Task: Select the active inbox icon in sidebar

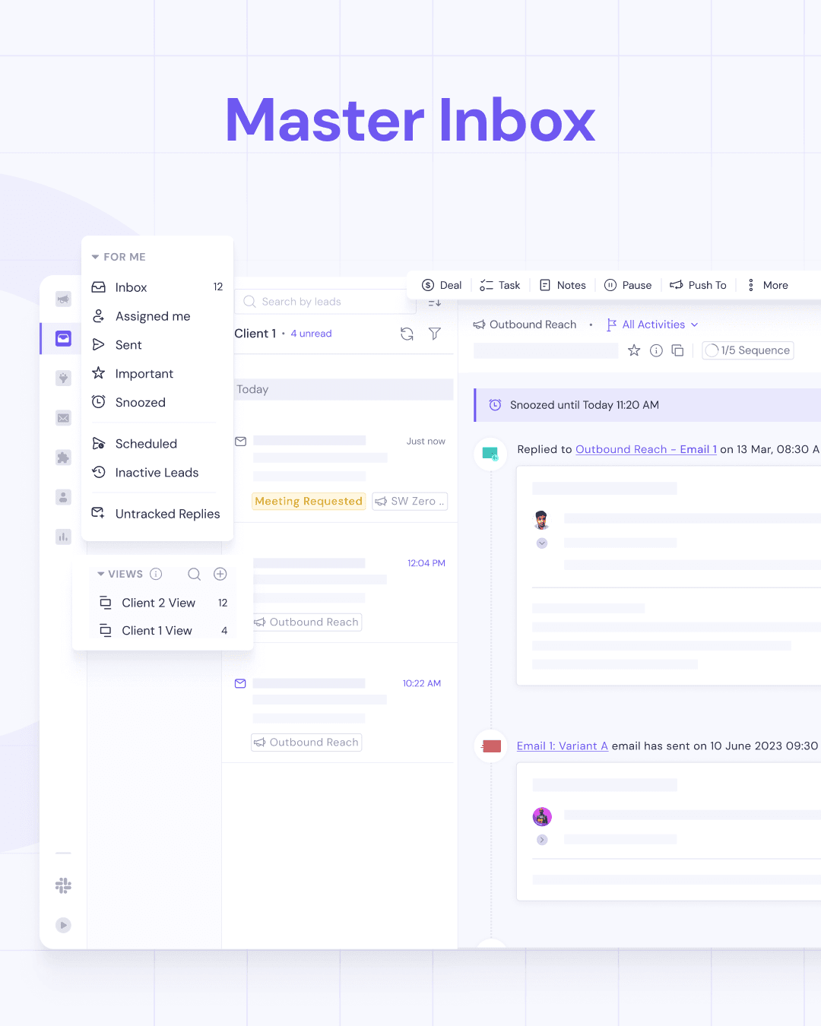Action: (63, 338)
